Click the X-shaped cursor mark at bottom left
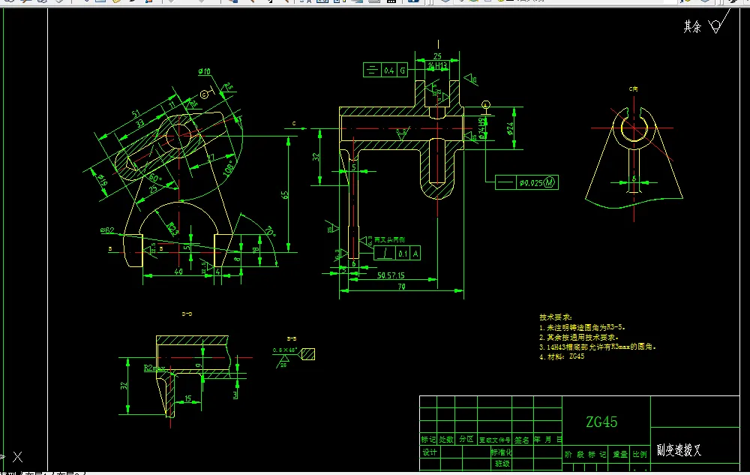Image resolution: width=750 pixels, height=475 pixels. click(18, 457)
